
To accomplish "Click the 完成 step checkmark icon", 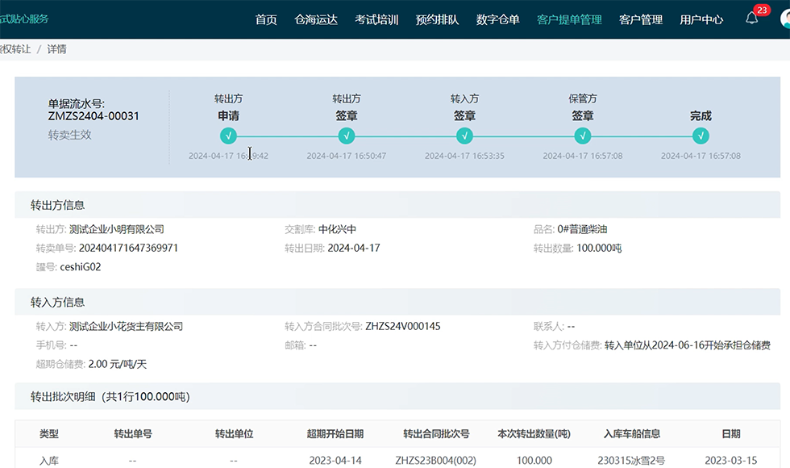I will [701, 136].
